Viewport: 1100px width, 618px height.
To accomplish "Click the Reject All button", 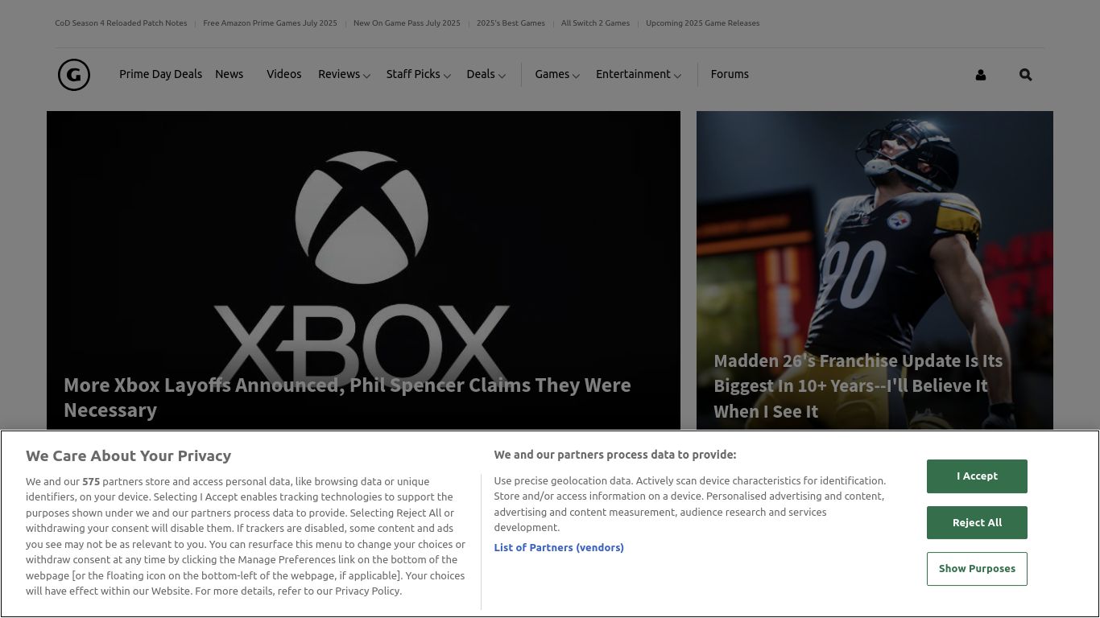I will [977, 522].
